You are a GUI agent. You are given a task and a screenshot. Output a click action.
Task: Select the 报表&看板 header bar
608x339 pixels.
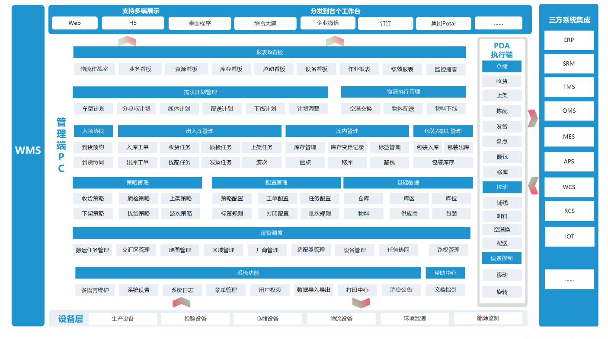click(x=269, y=52)
